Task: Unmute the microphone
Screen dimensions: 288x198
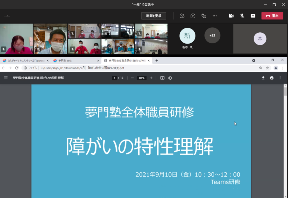Action: click(242, 16)
